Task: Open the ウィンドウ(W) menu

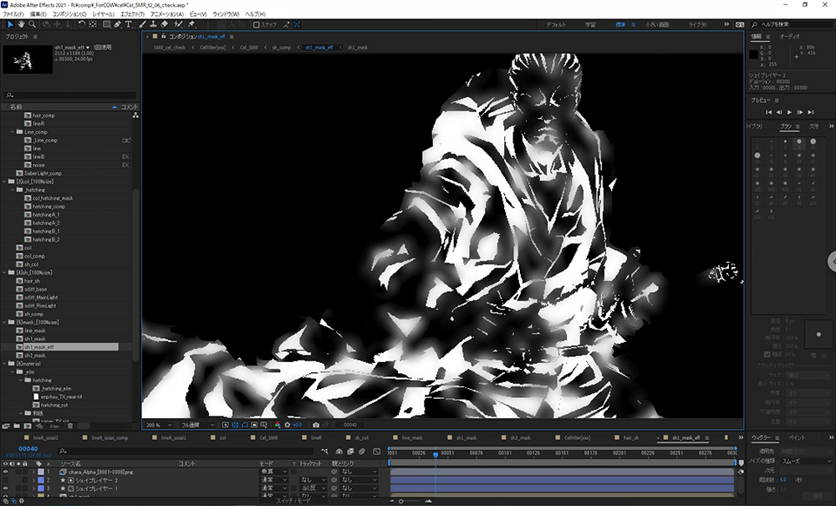Action: click(226, 14)
